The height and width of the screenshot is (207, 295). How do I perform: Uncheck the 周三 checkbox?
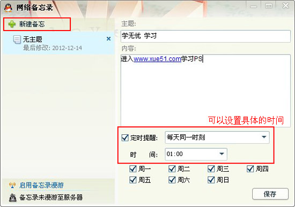click(x=211, y=169)
